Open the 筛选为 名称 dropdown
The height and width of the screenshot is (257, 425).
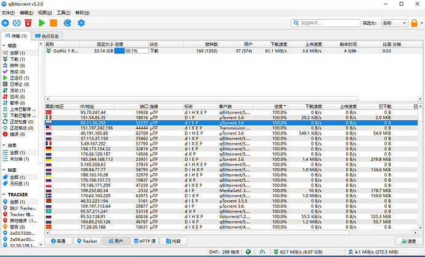coord(394,23)
